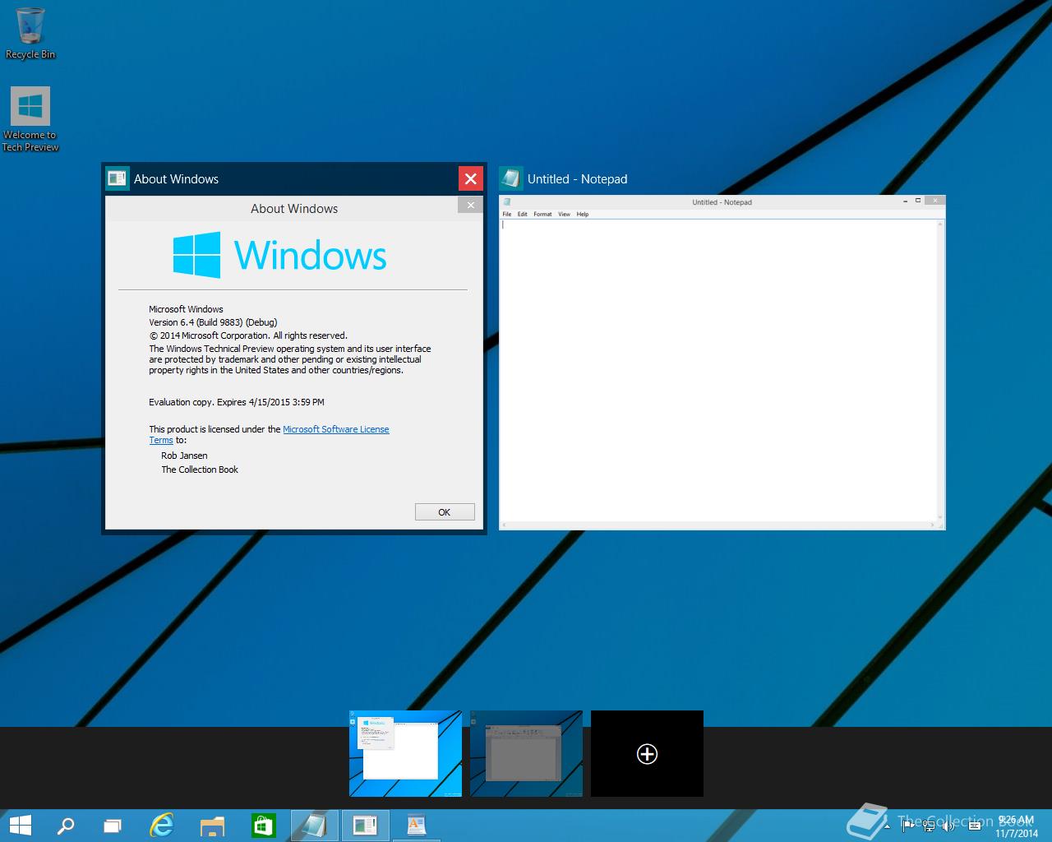Open the Microsoft Software License link
Viewport: 1052px width, 842px height.
click(336, 429)
